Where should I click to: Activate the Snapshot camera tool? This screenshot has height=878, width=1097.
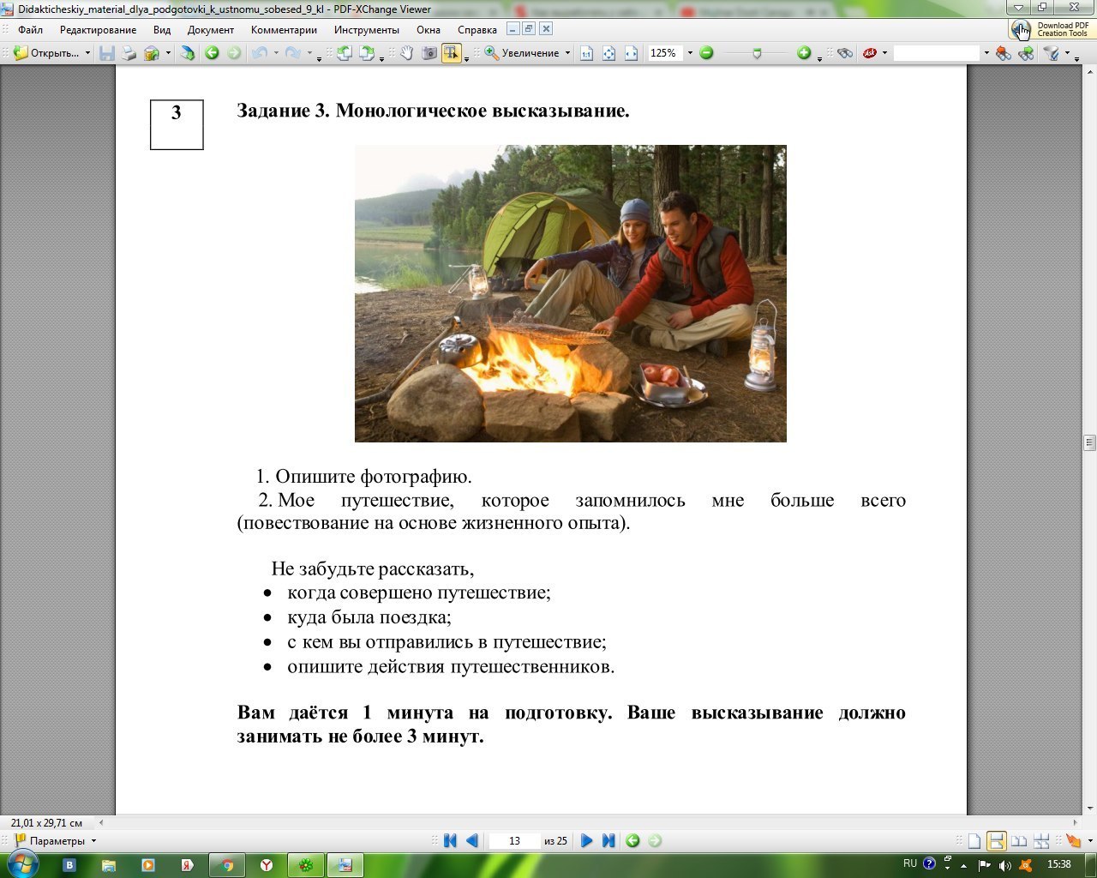click(429, 53)
